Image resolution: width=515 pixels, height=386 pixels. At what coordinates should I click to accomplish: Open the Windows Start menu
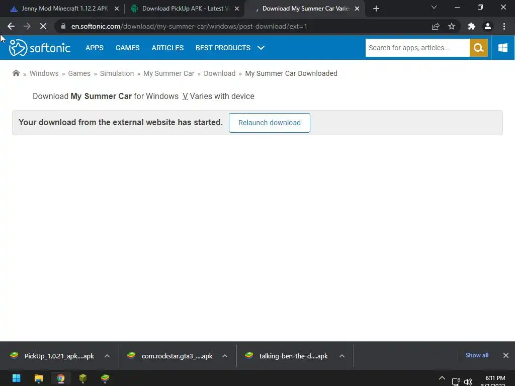[16, 378]
